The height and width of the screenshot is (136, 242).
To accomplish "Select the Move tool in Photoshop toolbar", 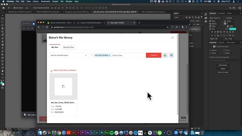I will [3, 15].
